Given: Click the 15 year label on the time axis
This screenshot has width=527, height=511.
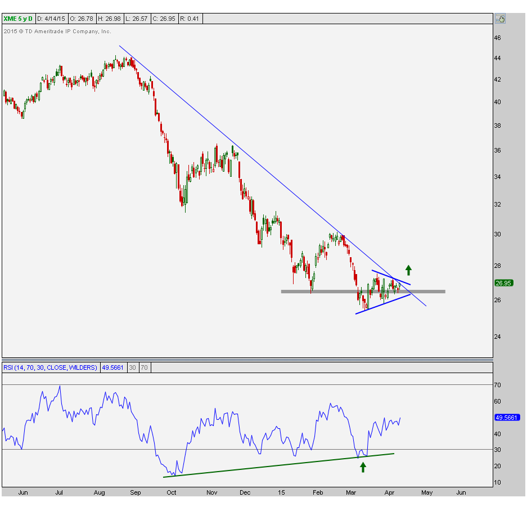Looking at the screenshot, I should [x=281, y=492].
